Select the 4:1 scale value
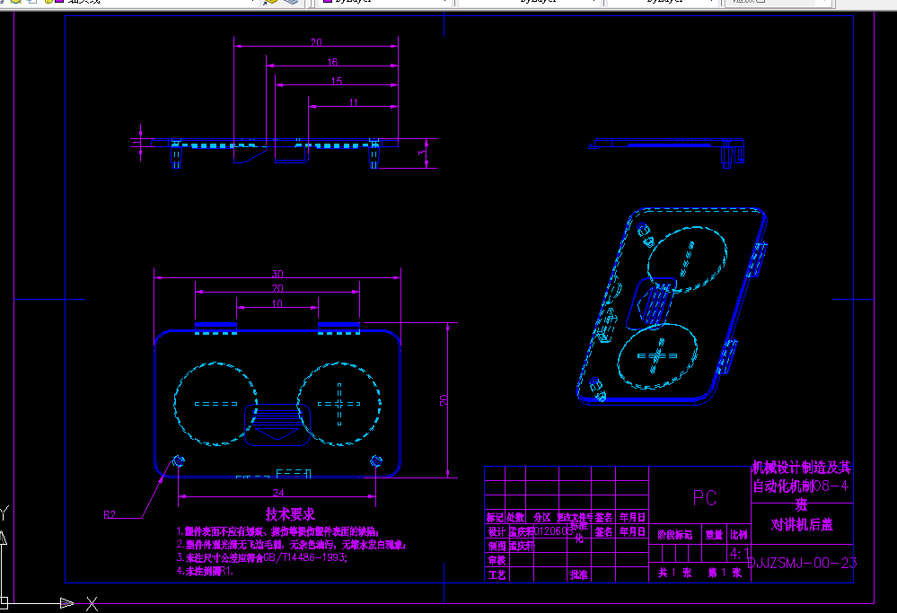The width and height of the screenshot is (897, 613). 740,554
